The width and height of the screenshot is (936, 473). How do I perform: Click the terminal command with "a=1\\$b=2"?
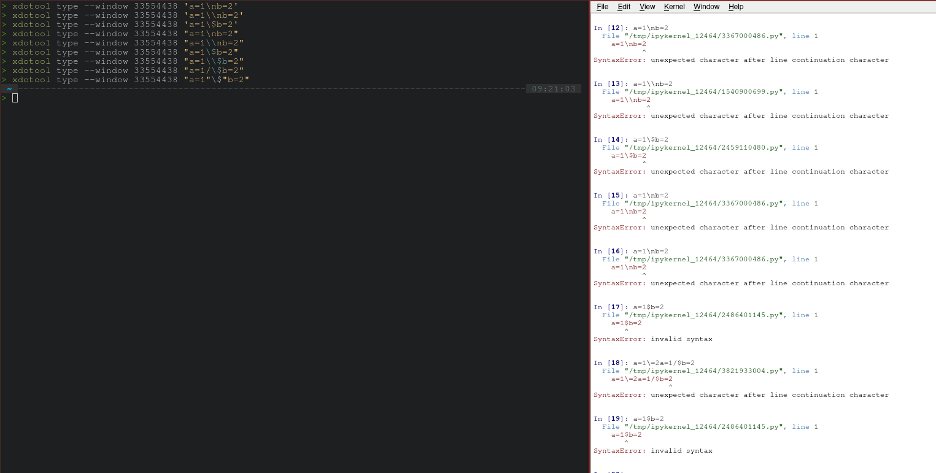[x=128, y=61]
